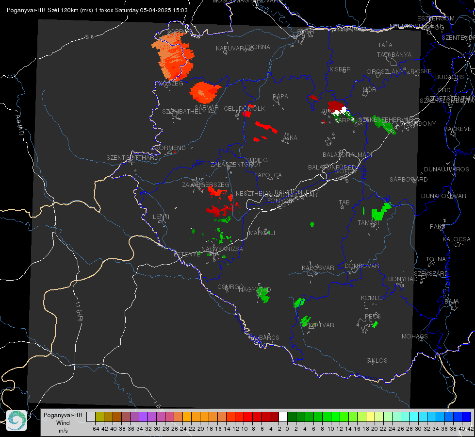Click the BICSKE town label
The width and height of the screenshot is (475, 437).
[x=421, y=71]
